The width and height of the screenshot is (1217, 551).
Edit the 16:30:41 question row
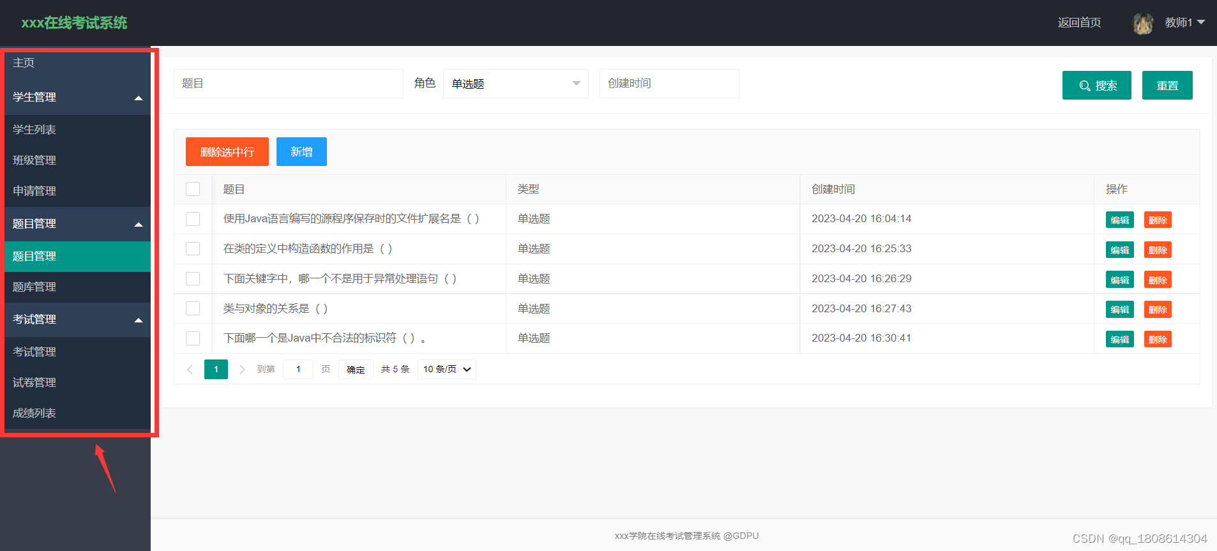(x=1120, y=340)
